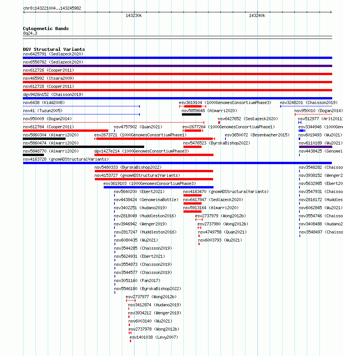The height and width of the screenshot is (356, 343).
Task: Select the nsv6558782 purple variant bar
Action: pyautogui.click(x=177, y=66)
